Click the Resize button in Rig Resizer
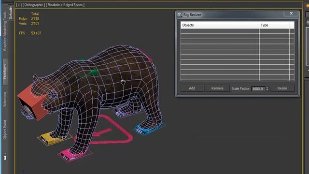This screenshot has width=309, height=174. [x=282, y=88]
